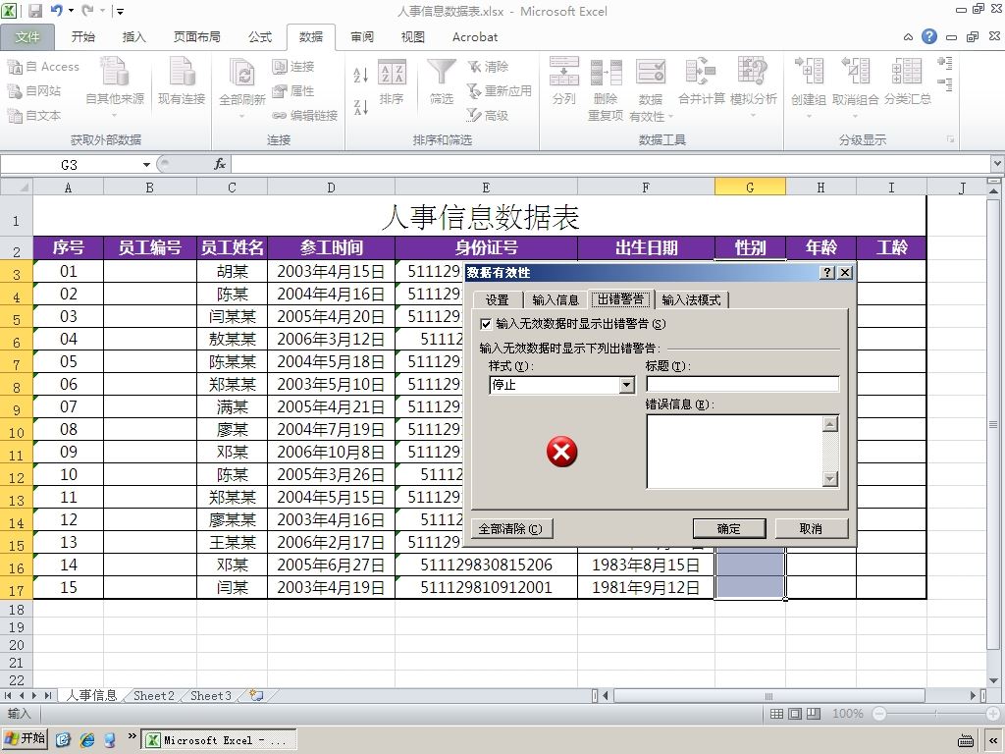Click the Clear filter (清除) icon
The image size is (1005, 754).
(x=474, y=67)
